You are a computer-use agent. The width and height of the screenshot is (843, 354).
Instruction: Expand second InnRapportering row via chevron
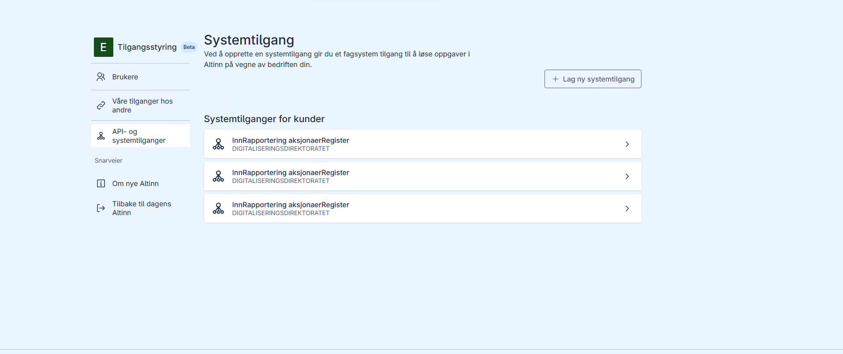click(627, 176)
